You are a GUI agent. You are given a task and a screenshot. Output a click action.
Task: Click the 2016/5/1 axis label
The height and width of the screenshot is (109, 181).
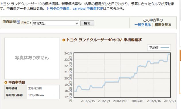pyautogui.click(x=170, y=101)
